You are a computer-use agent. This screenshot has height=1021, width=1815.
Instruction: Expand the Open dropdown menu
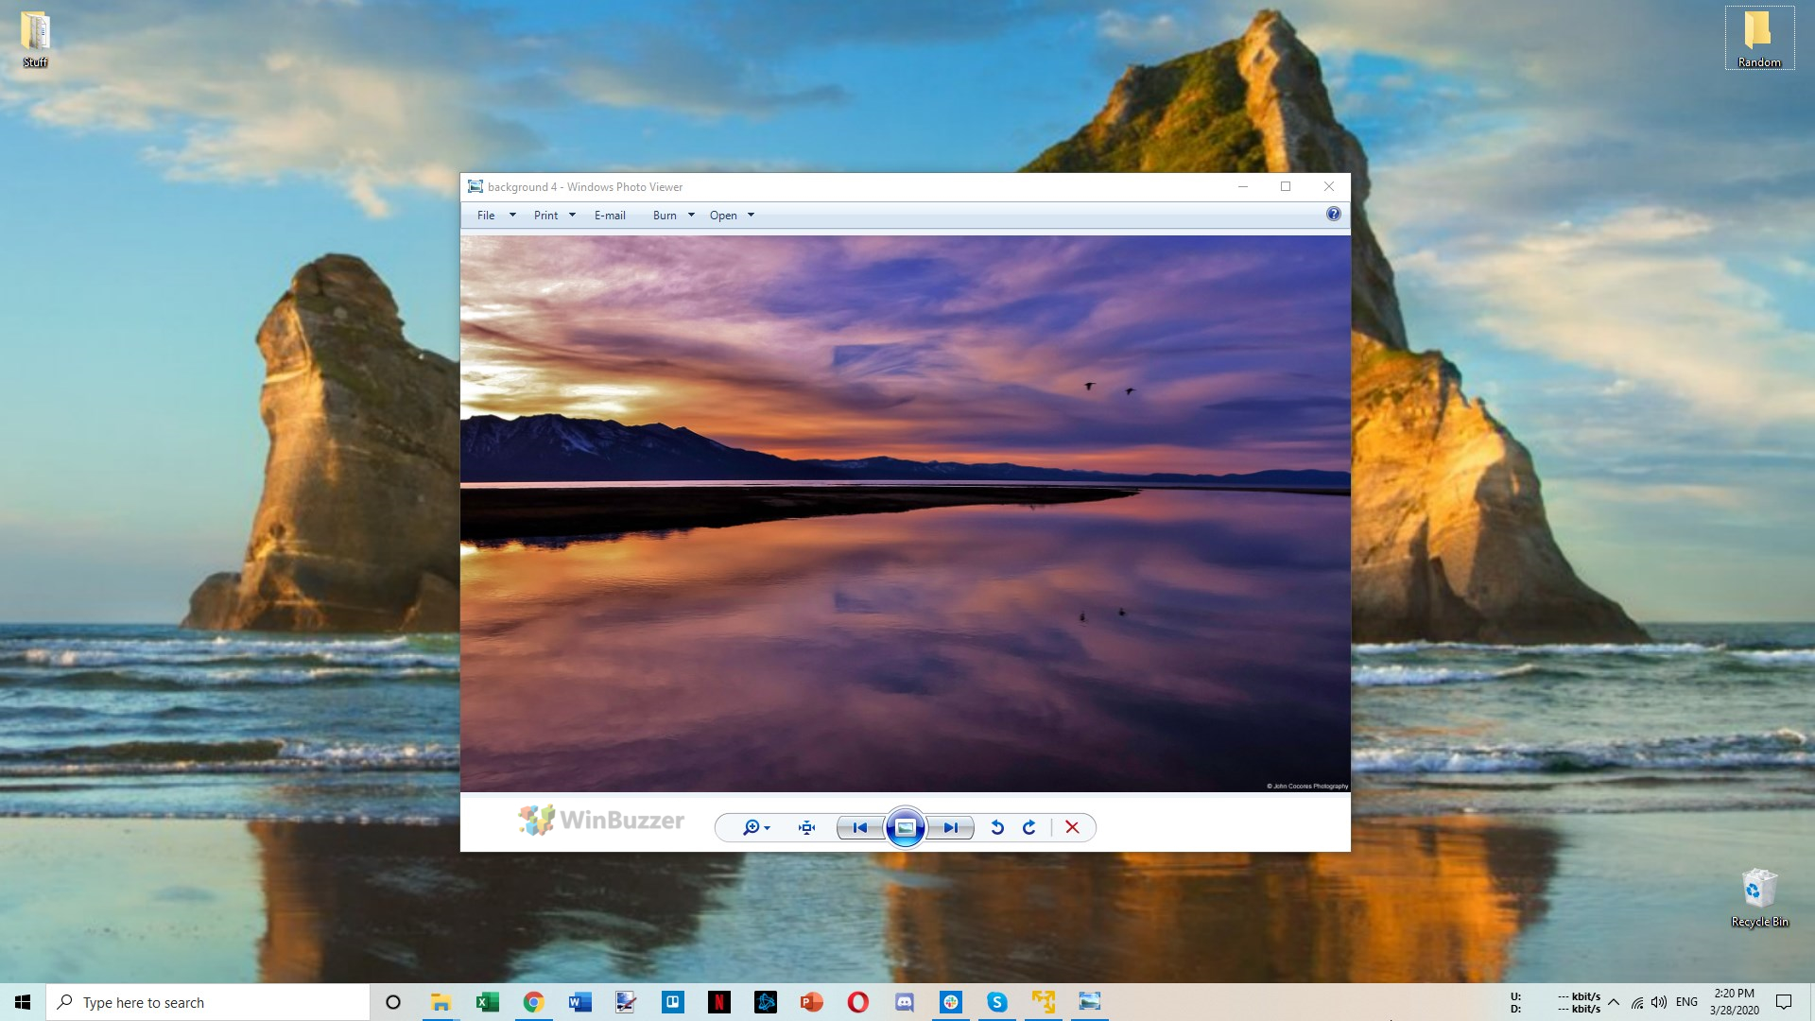tap(750, 215)
